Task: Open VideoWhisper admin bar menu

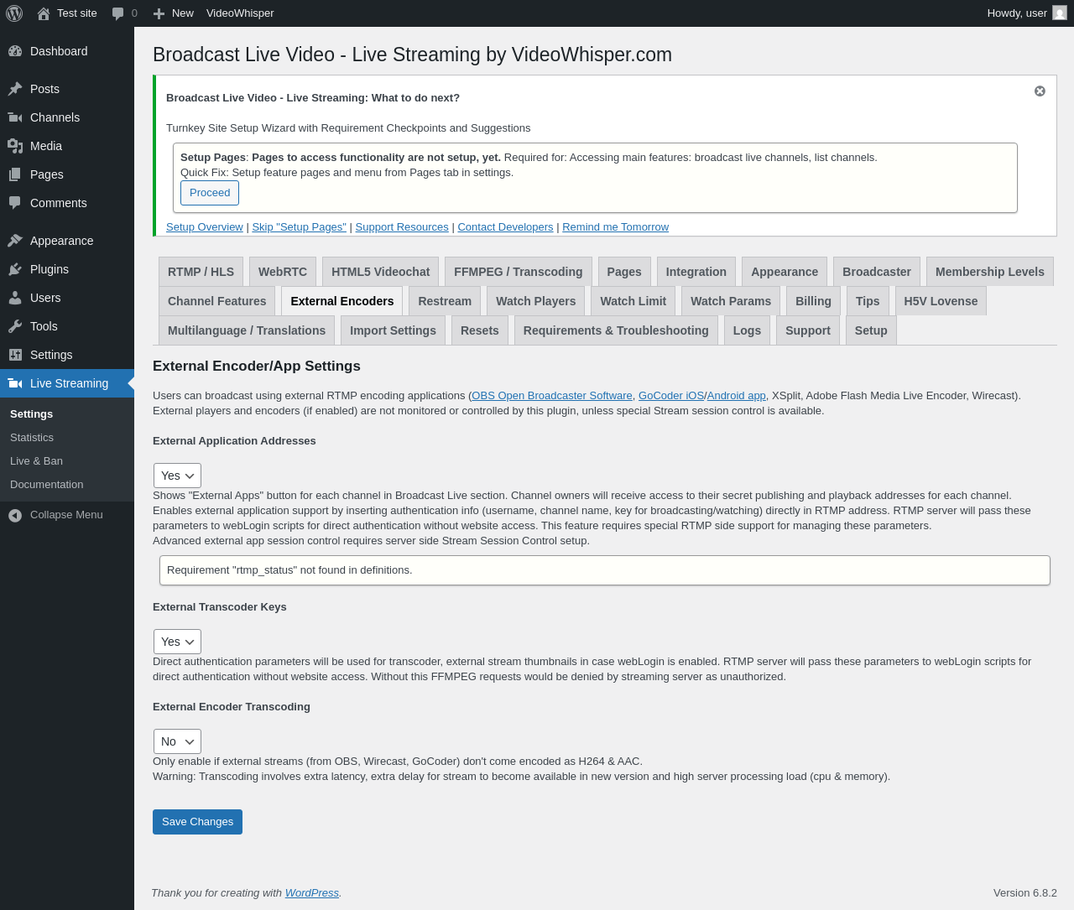Action: pyautogui.click(x=240, y=13)
